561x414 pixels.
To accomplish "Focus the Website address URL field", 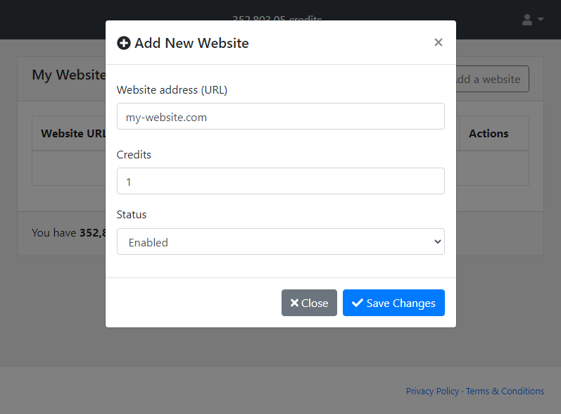I will 280,117.
